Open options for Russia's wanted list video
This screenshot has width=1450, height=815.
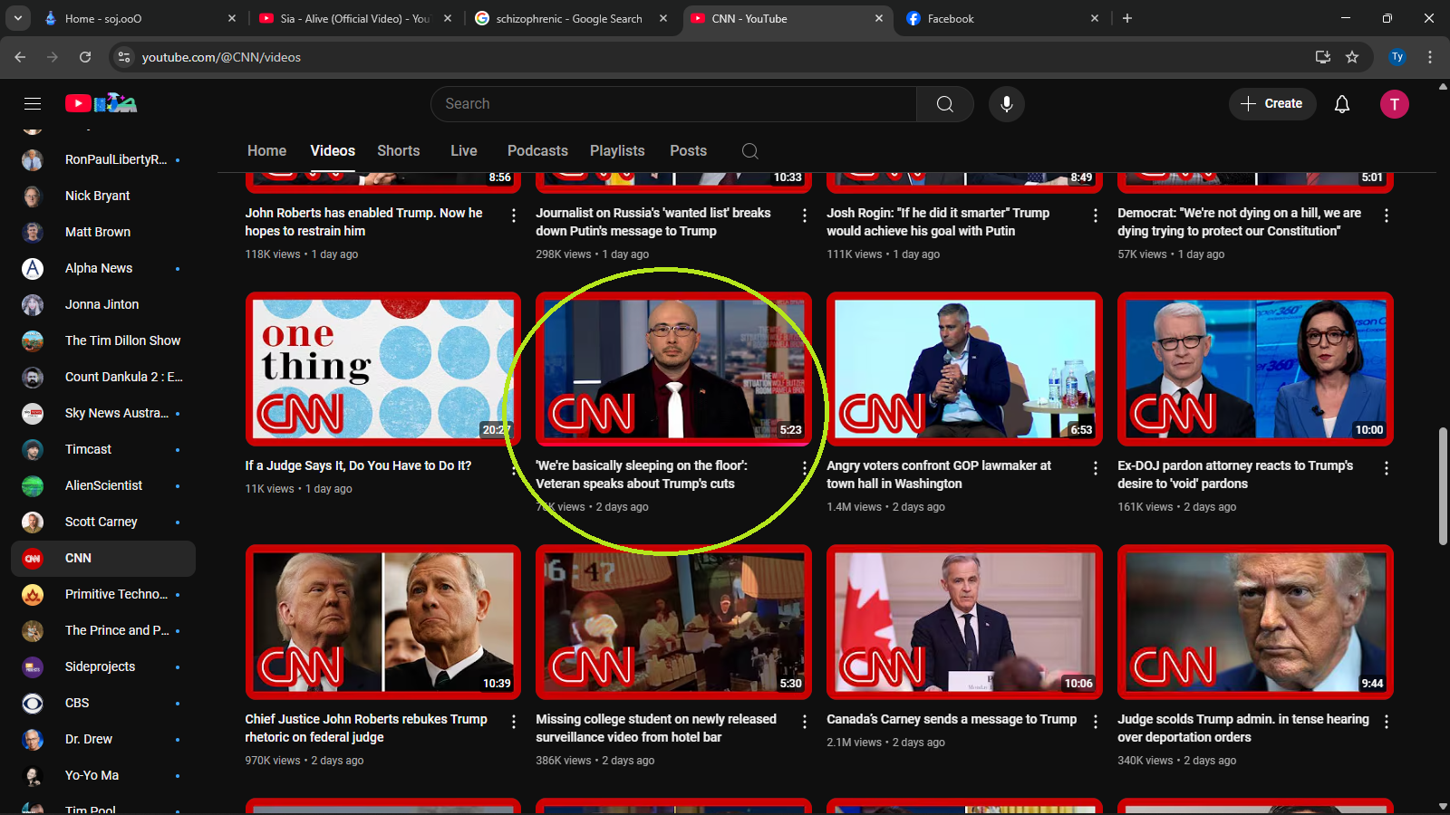(x=805, y=216)
